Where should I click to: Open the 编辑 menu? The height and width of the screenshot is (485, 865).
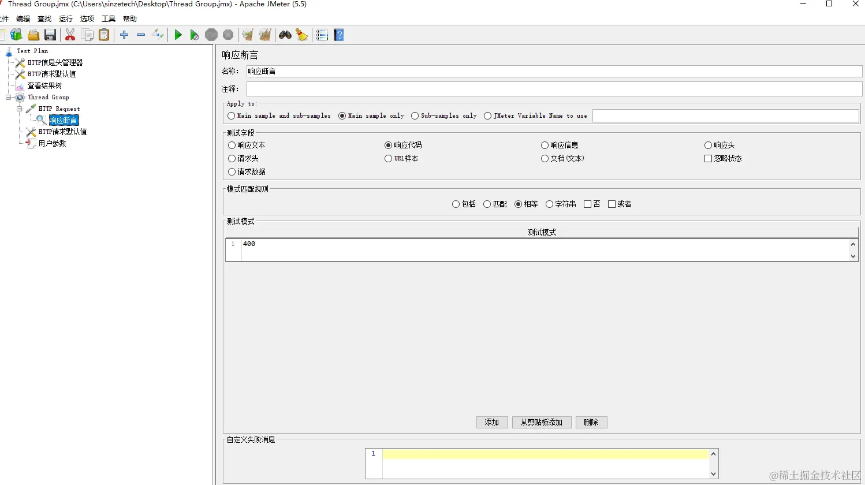tap(23, 19)
